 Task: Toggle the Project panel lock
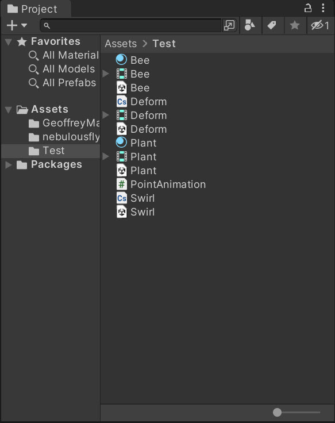308,8
